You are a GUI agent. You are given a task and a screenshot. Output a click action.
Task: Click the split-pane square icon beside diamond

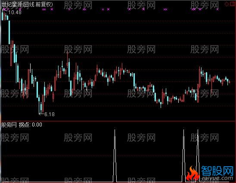click(233, 4)
